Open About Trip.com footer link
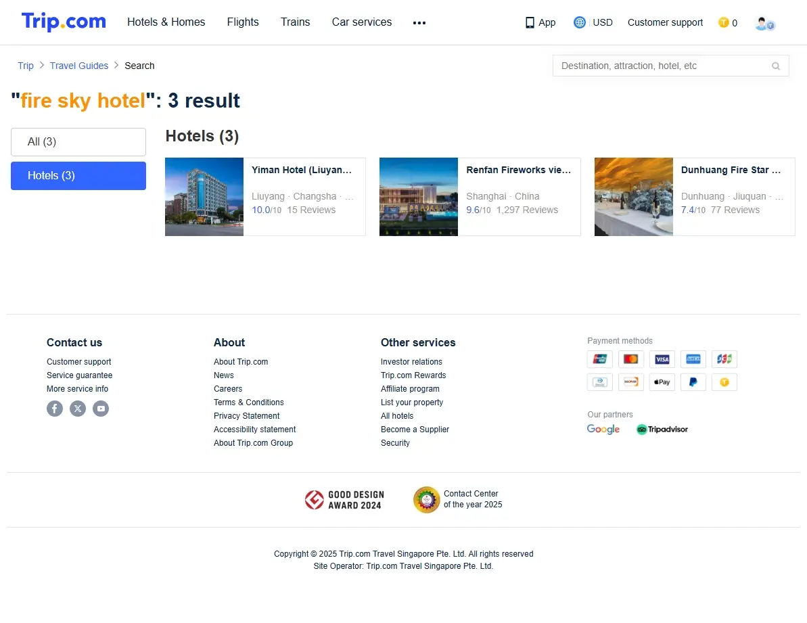 241,362
